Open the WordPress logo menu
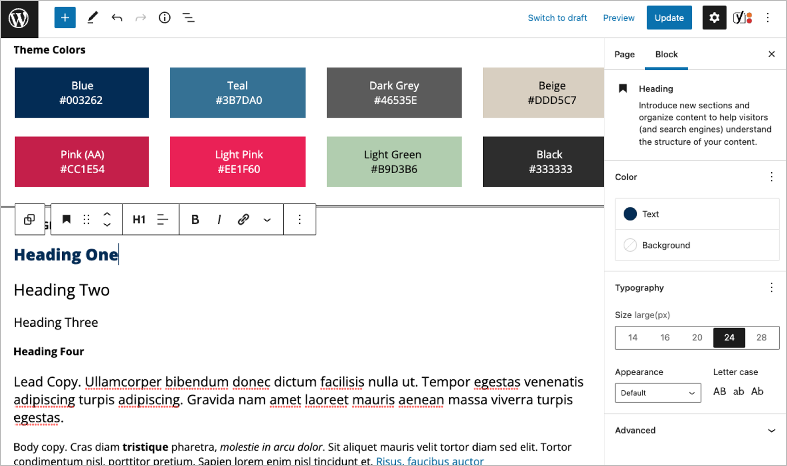The width and height of the screenshot is (787, 466). coord(19,19)
